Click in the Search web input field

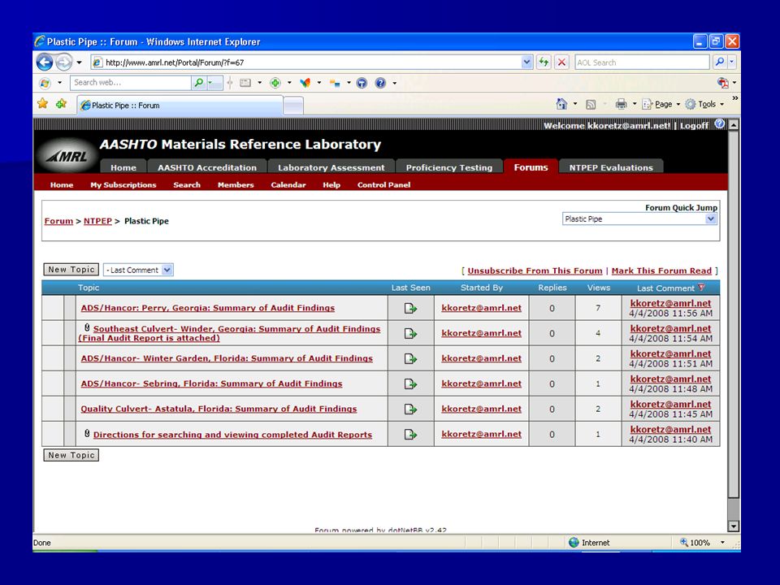click(130, 83)
